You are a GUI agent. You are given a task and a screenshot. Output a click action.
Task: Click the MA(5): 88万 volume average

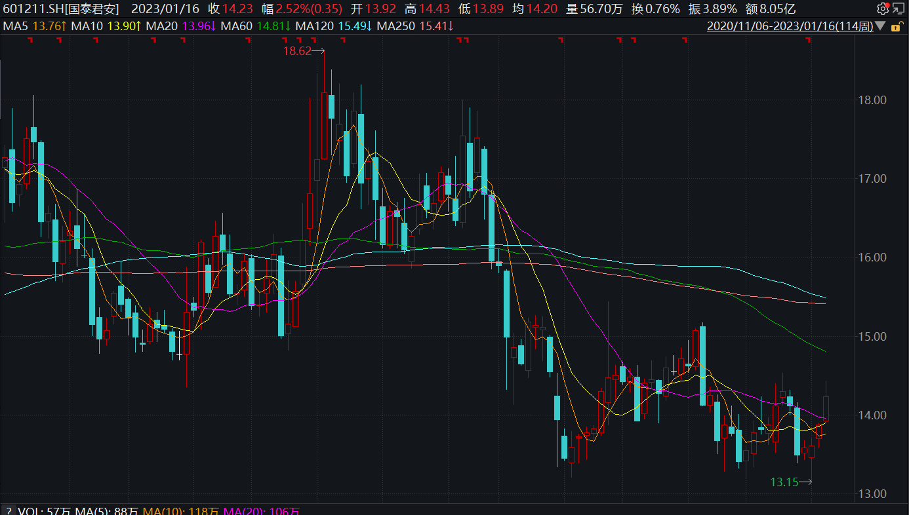click(108, 511)
